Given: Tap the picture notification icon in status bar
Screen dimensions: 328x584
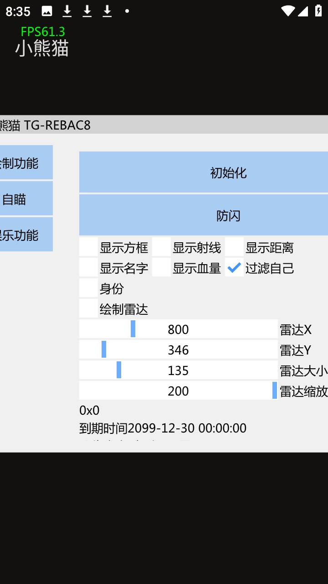Looking at the screenshot, I should point(46,11).
